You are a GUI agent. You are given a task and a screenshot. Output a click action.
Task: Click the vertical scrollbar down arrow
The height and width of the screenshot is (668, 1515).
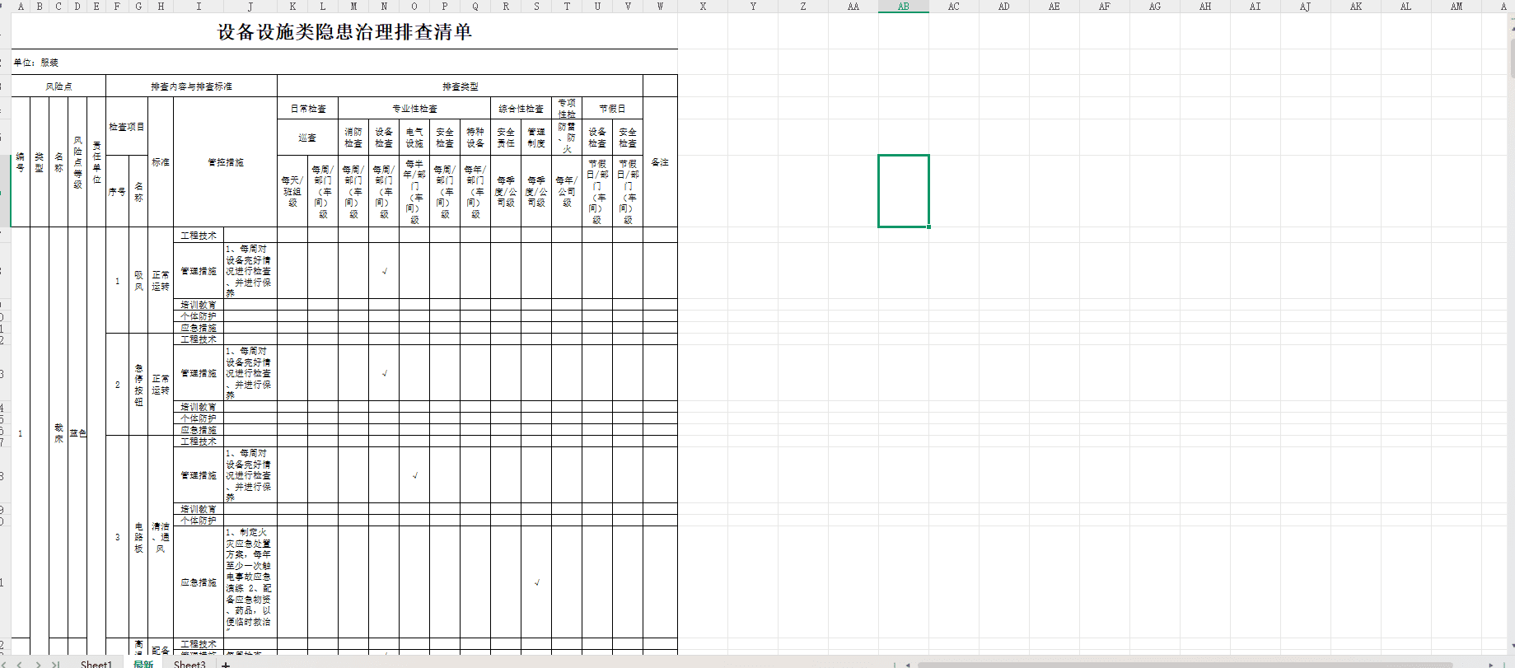click(x=1512, y=647)
